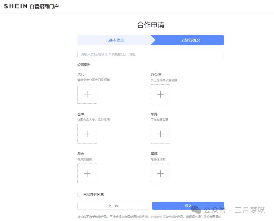Click the 合作申请 page heading
274x221 pixels.
click(x=151, y=25)
